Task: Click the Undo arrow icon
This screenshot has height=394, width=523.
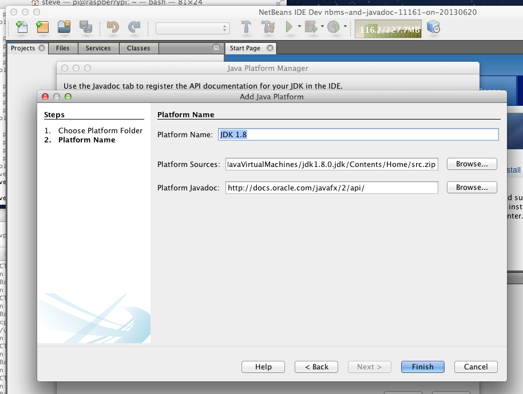Action: point(112,27)
